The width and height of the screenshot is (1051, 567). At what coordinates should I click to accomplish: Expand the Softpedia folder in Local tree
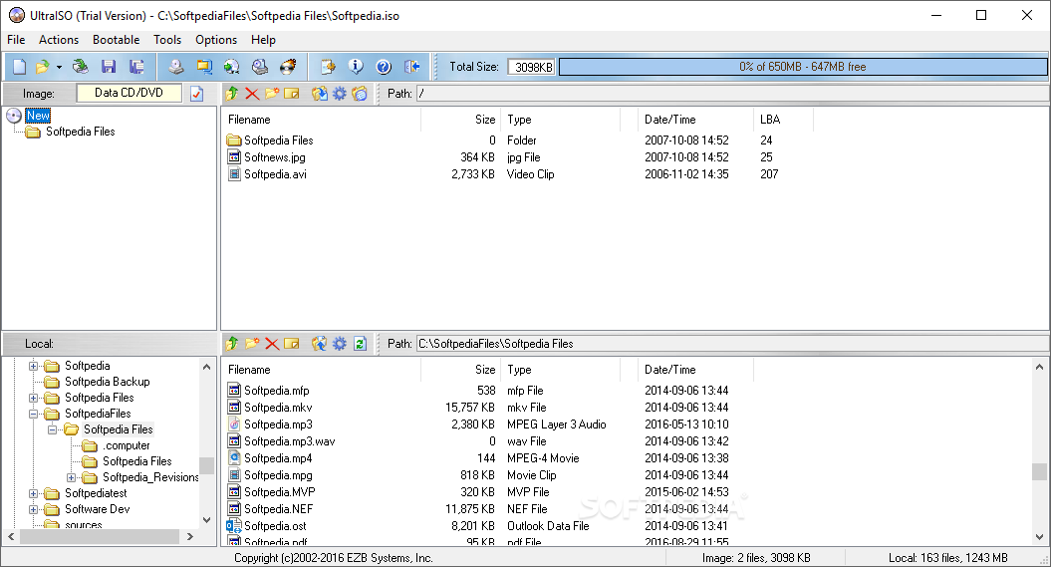point(33,366)
